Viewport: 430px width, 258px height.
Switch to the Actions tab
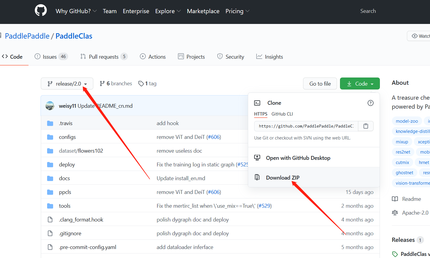(x=153, y=57)
